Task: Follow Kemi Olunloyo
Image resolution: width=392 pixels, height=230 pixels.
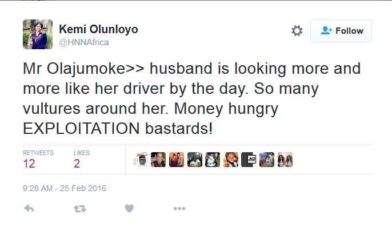Action: (x=341, y=31)
